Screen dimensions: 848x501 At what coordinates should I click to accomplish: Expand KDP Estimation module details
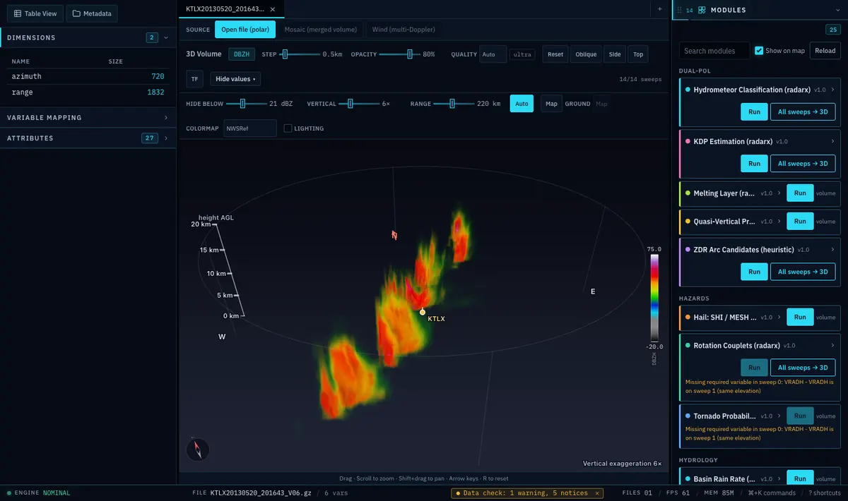[x=833, y=141]
